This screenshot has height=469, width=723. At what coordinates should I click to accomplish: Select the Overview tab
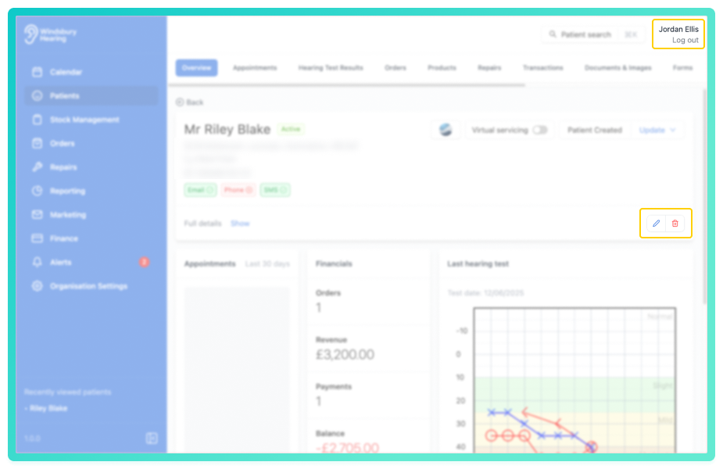click(196, 68)
